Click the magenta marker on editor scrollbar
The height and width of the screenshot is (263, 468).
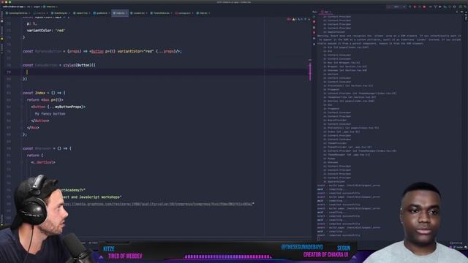(x=310, y=72)
